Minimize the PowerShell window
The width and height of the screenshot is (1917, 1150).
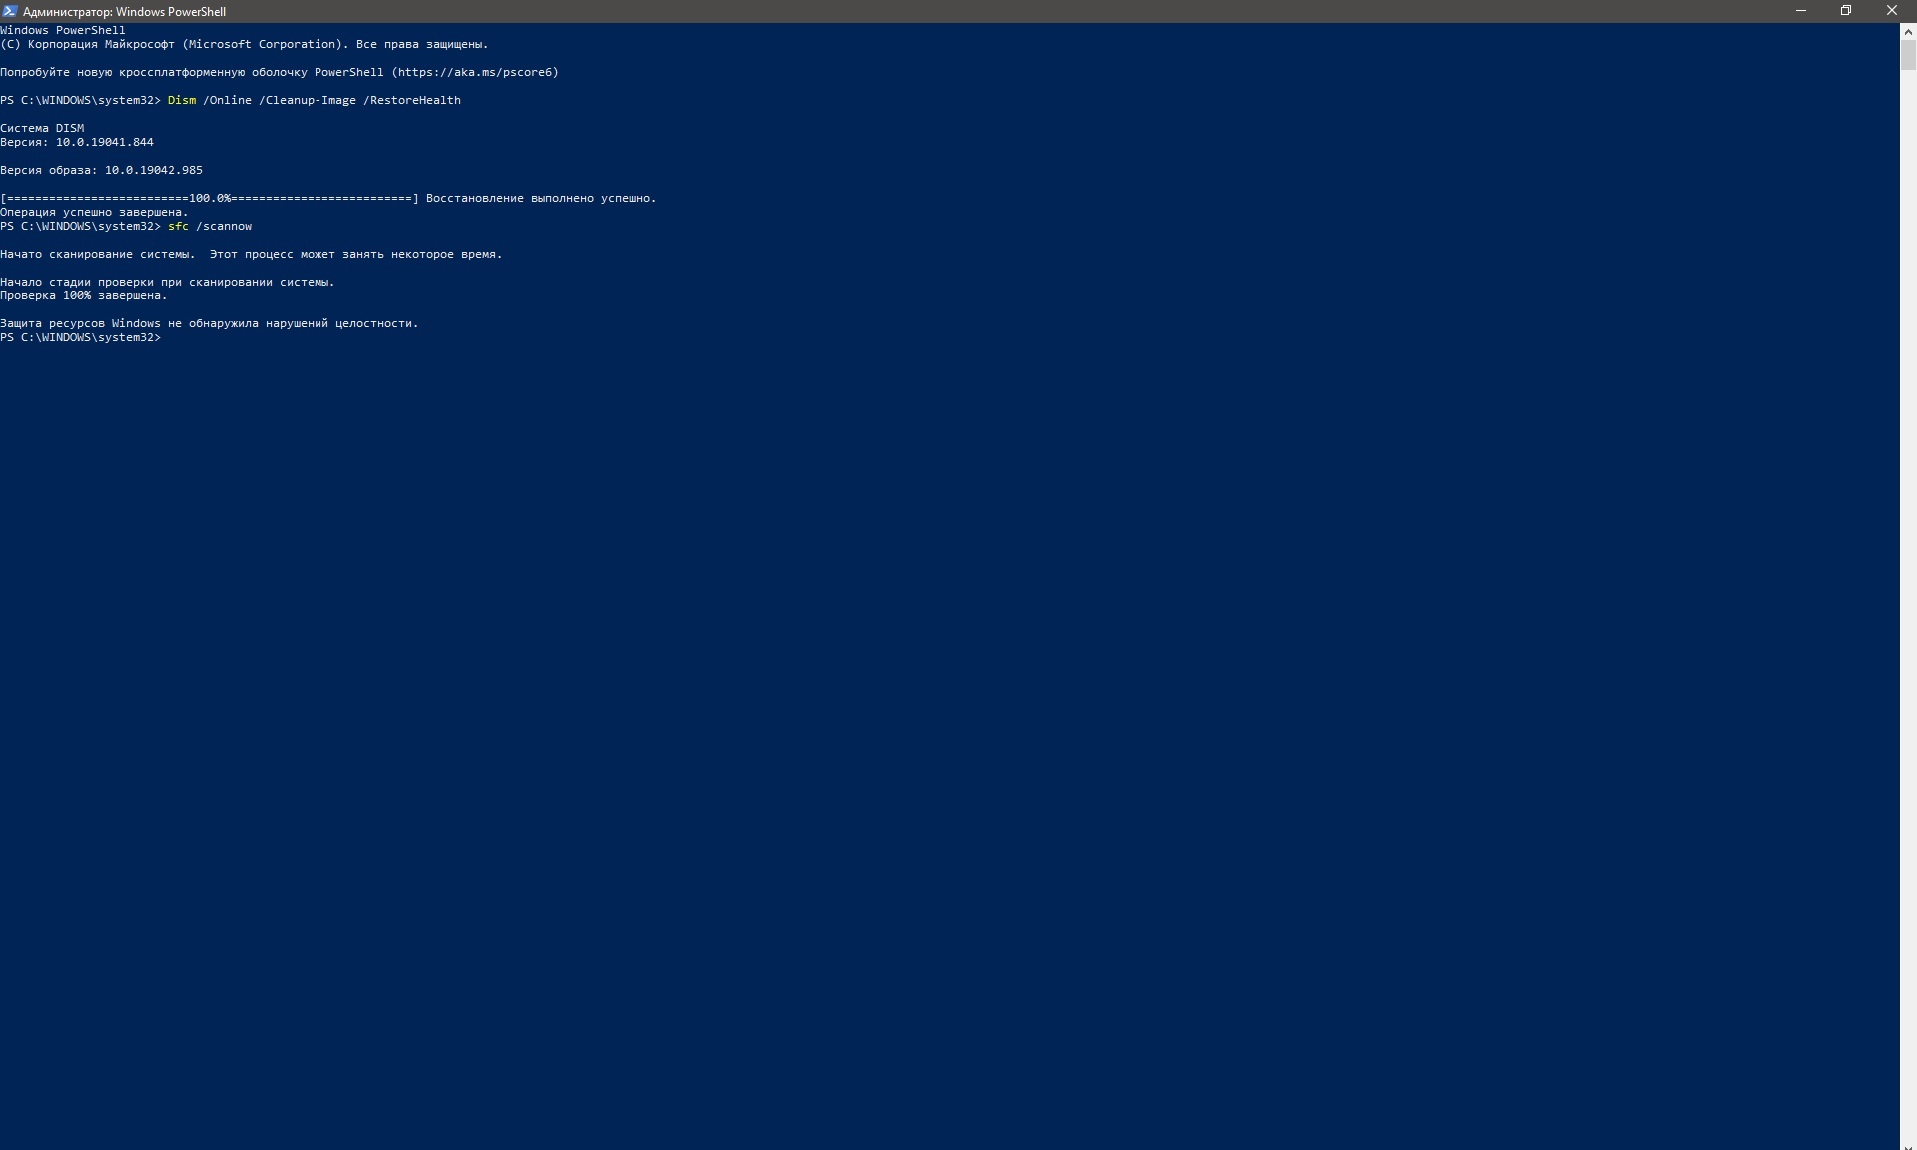[x=1801, y=11]
